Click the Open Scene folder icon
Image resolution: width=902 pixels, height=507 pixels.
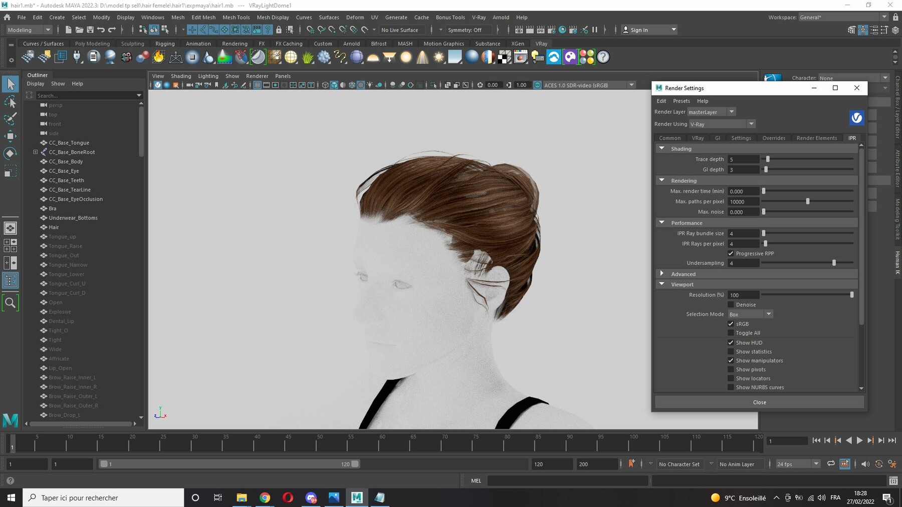79,30
